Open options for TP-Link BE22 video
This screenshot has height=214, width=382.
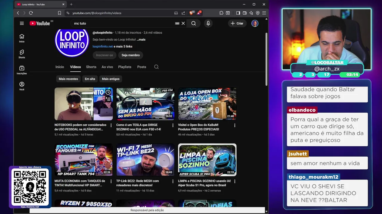[173, 181]
